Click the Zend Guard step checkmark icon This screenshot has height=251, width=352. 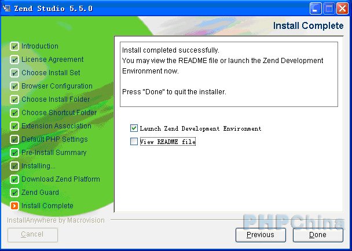14,193
